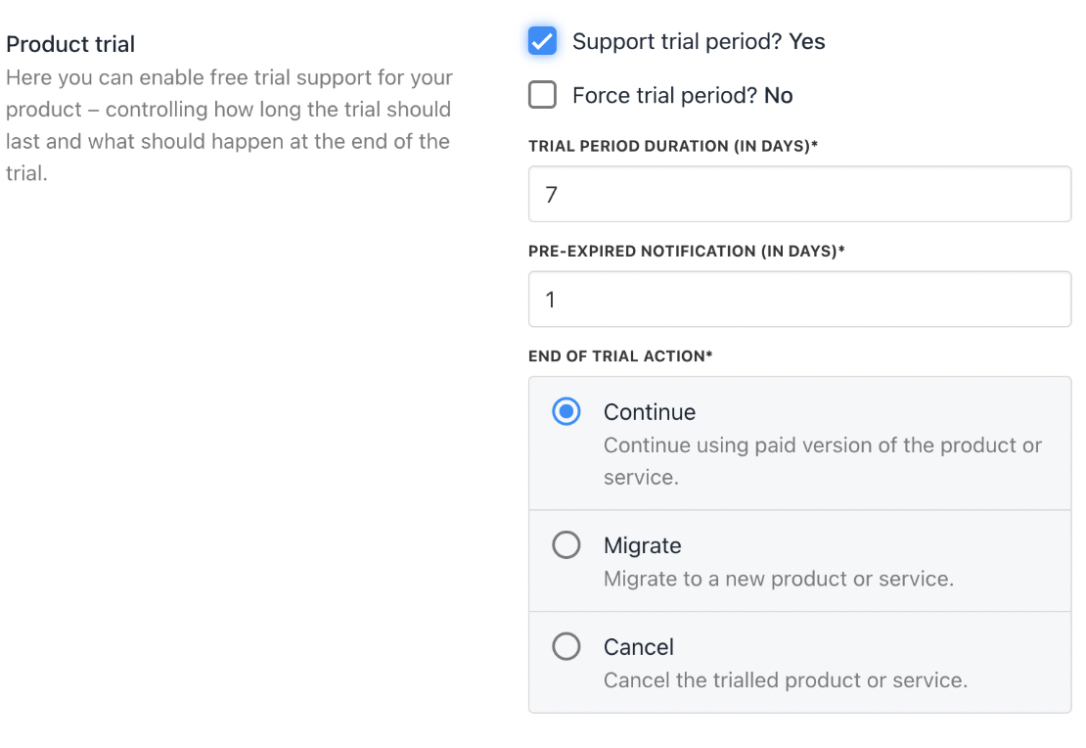The width and height of the screenshot is (1086, 748).
Task: Click the "End of trial action" label
Action: point(620,355)
